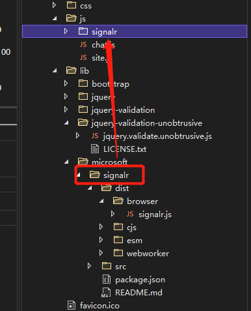The height and width of the screenshot is (311, 251).
Task: Select the "jquery-validation-unobtrusive" label
Action: pyautogui.click(x=147, y=123)
